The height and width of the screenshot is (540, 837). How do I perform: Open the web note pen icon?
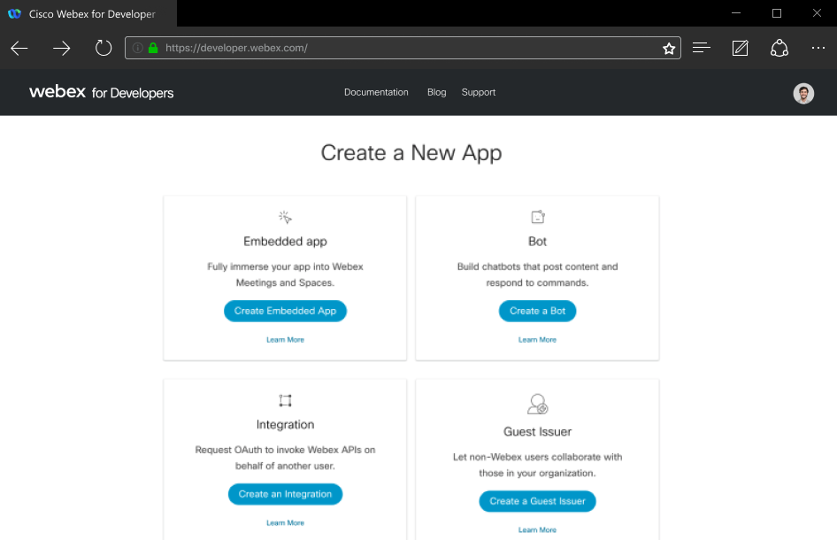click(740, 48)
